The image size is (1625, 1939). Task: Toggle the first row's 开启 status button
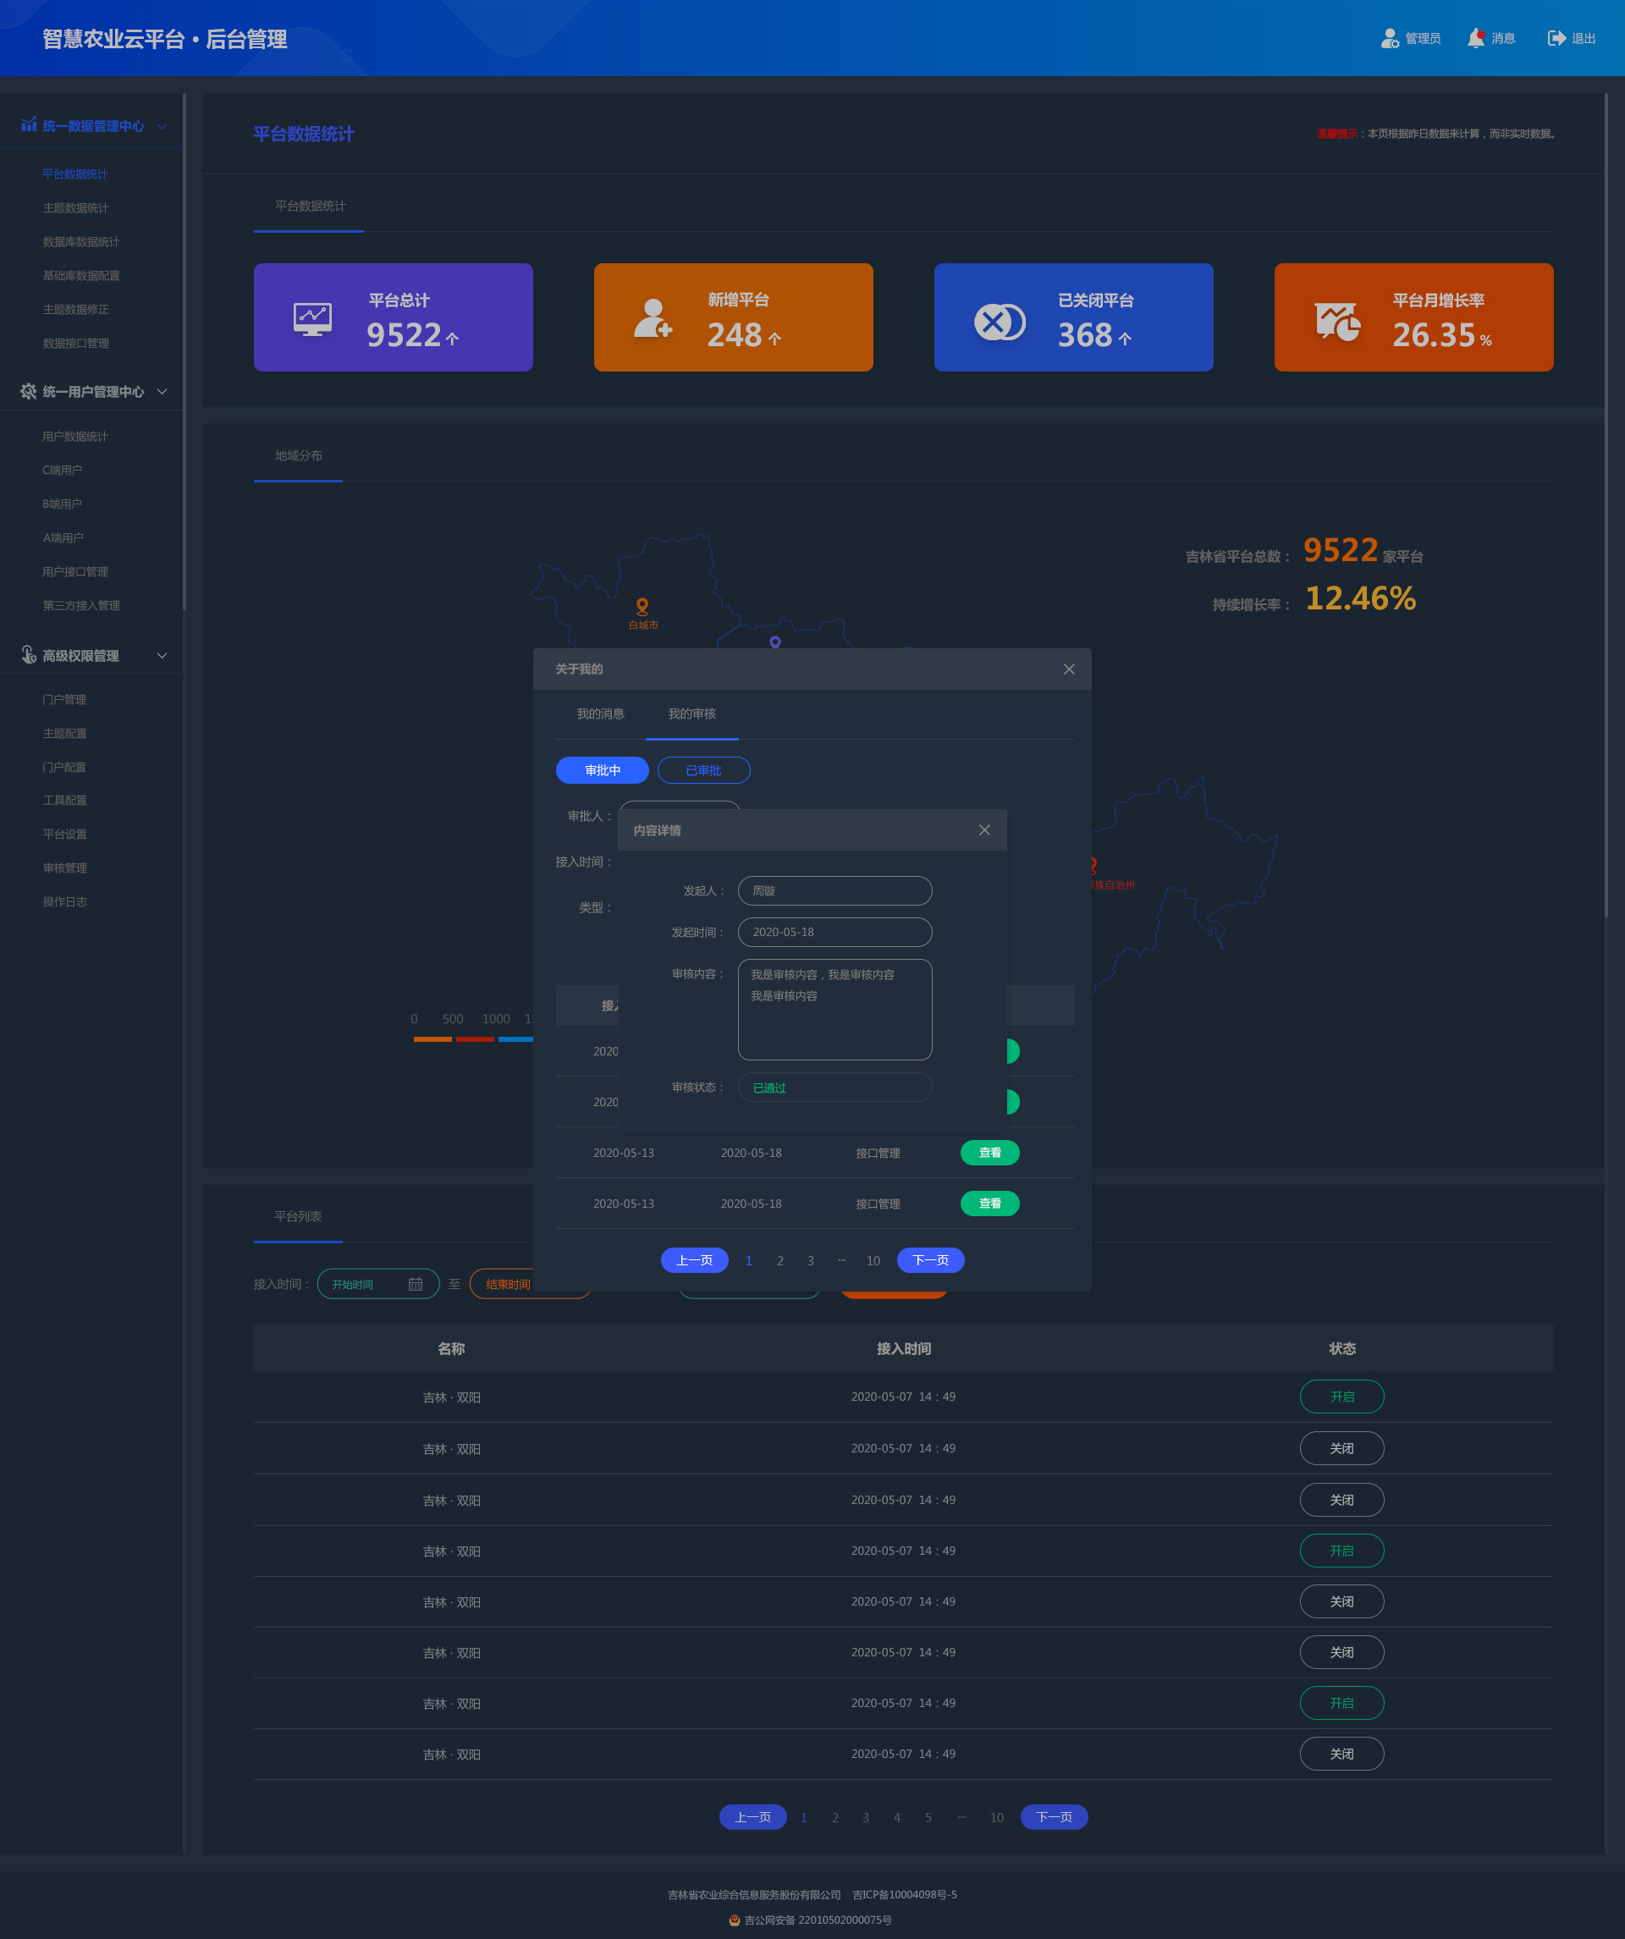[1341, 1396]
